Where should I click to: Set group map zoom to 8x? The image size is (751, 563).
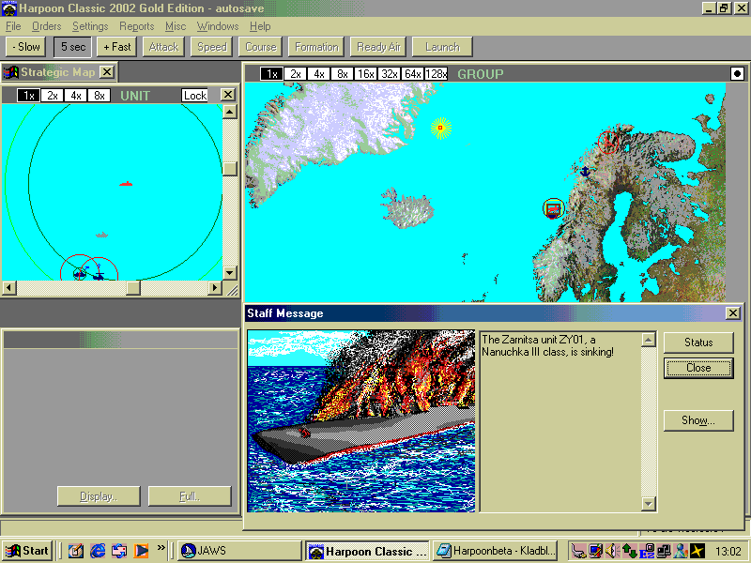[x=342, y=74]
